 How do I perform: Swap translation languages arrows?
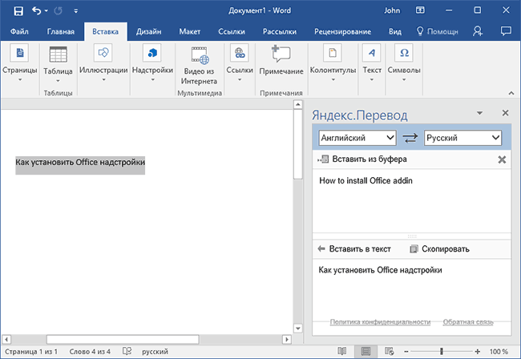pyautogui.click(x=410, y=138)
